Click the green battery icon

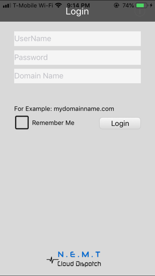point(142,6)
